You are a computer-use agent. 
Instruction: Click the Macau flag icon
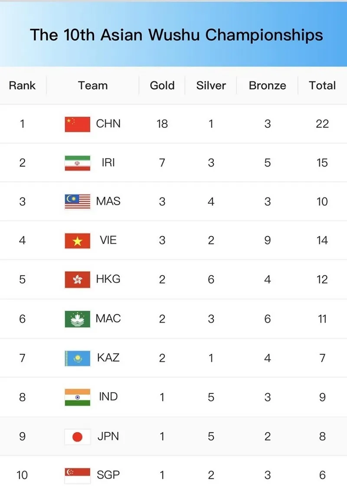pos(77,319)
